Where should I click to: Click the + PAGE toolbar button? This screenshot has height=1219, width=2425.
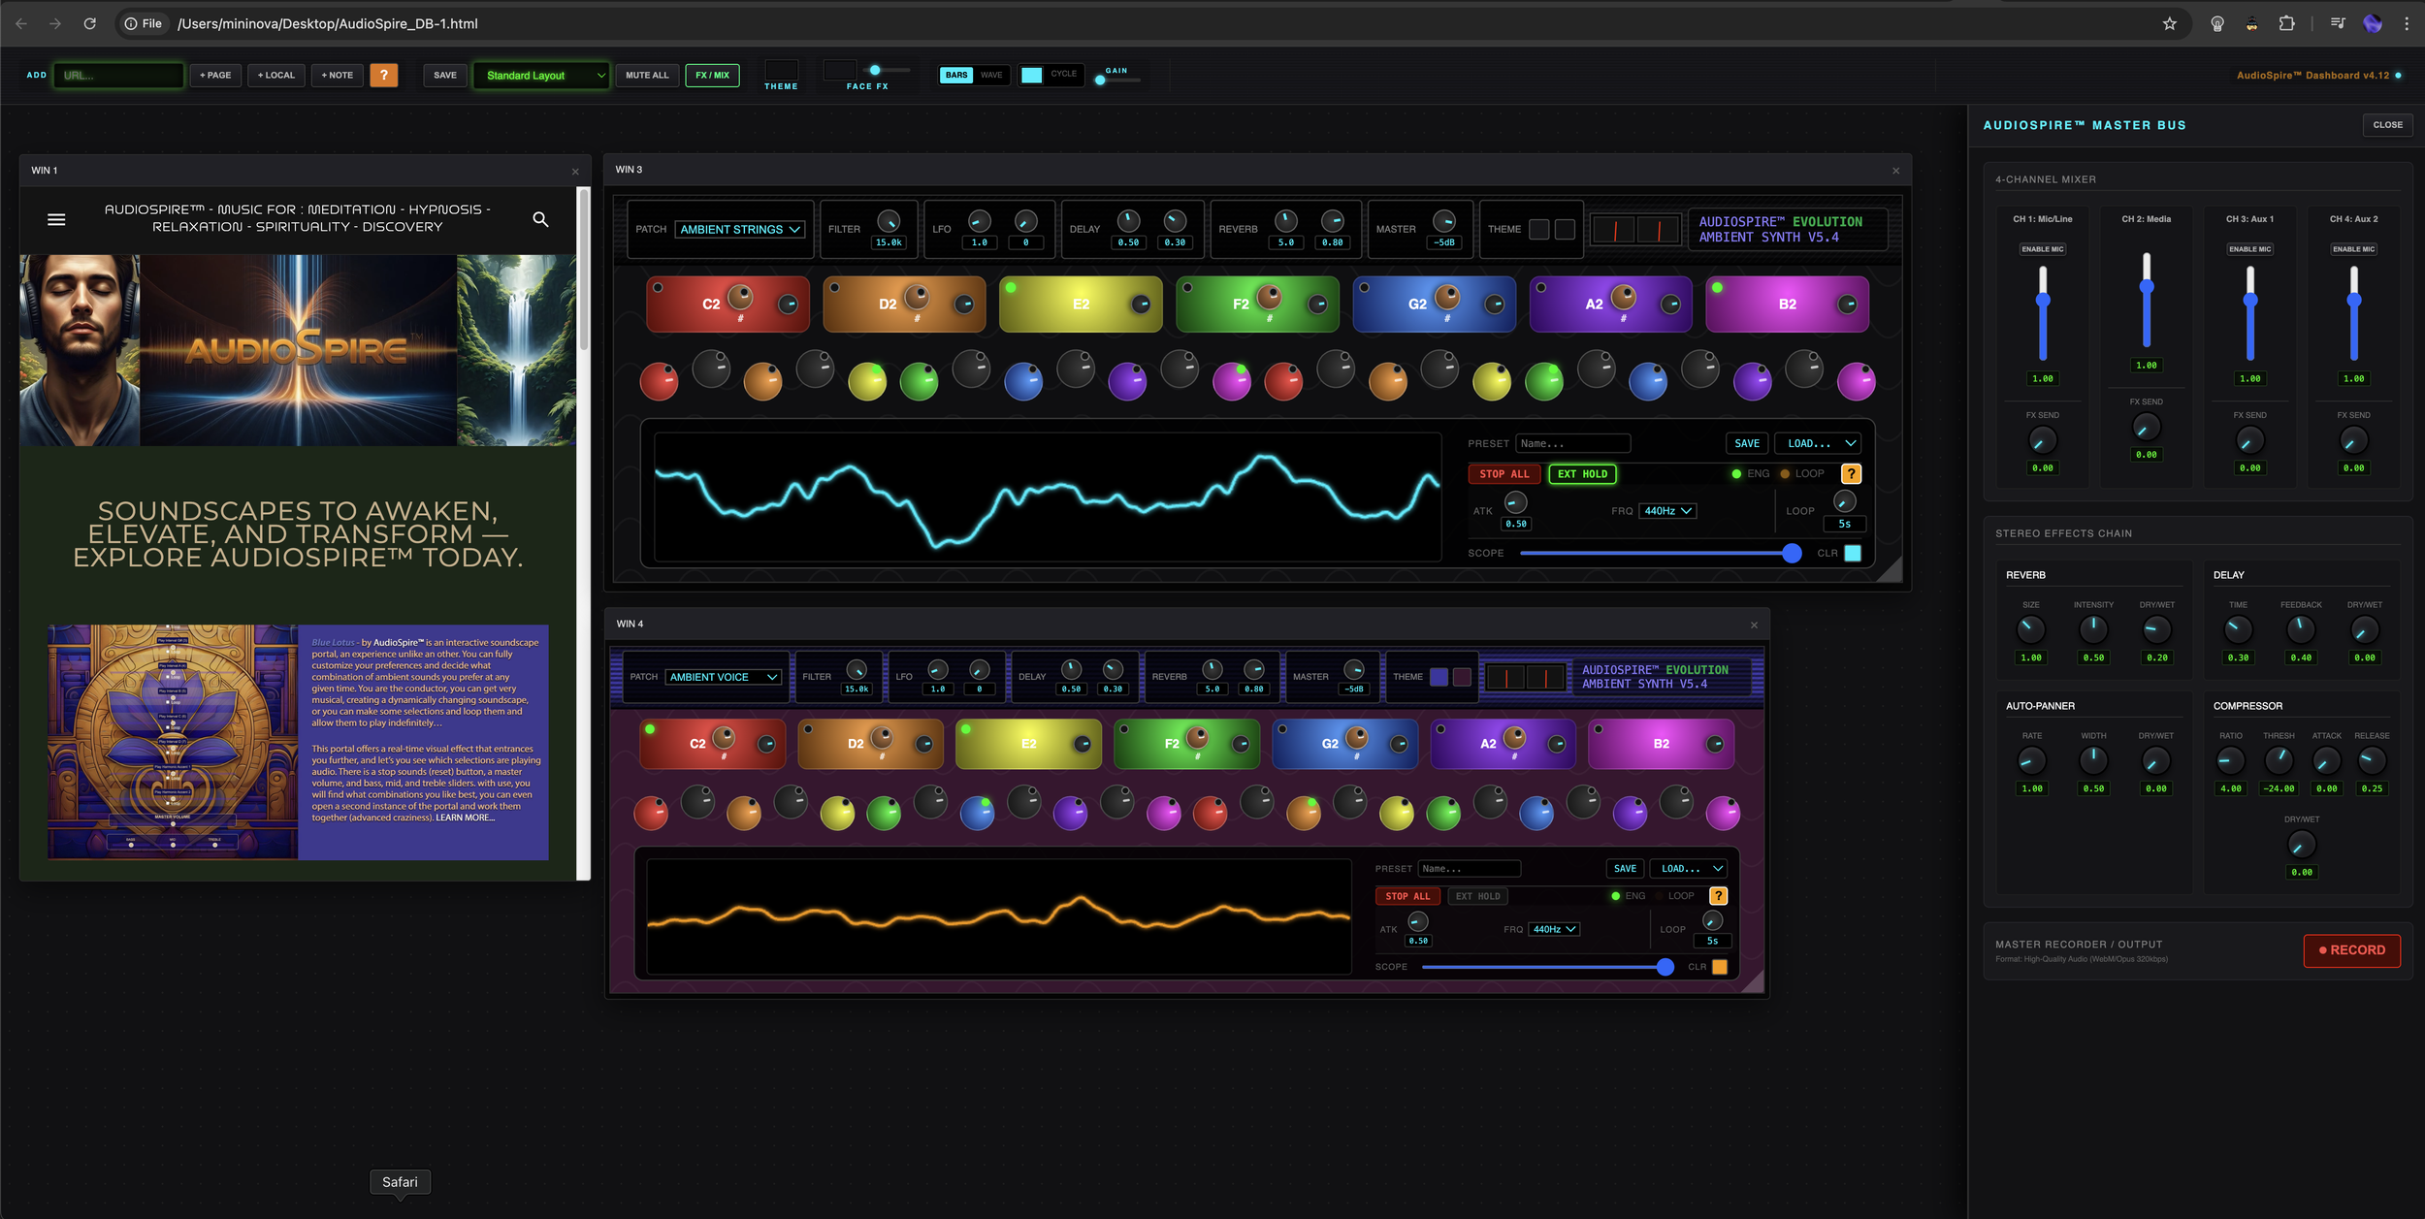tap(215, 75)
